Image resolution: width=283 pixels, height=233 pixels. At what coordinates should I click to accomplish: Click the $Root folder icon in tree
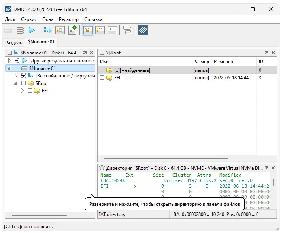point(31,83)
